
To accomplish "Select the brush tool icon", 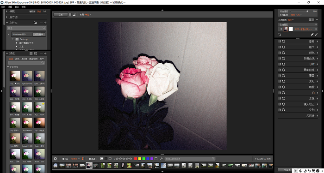I will pos(316,35).
